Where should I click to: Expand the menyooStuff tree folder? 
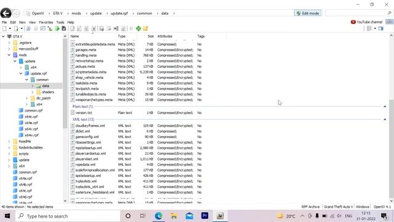[9, 49]
